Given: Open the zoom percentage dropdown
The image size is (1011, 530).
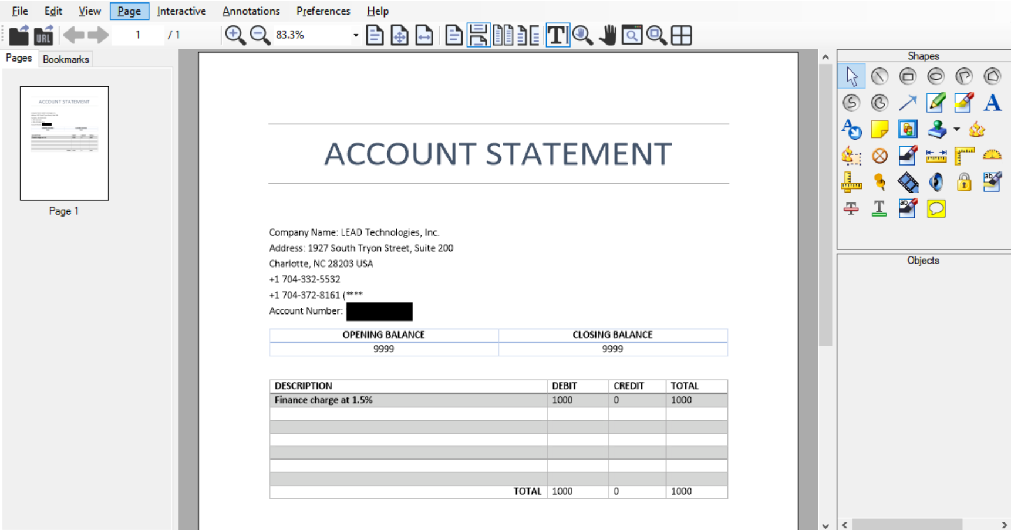Looking at the screenshot, I should pyautogui.click(x=355, y=35).
